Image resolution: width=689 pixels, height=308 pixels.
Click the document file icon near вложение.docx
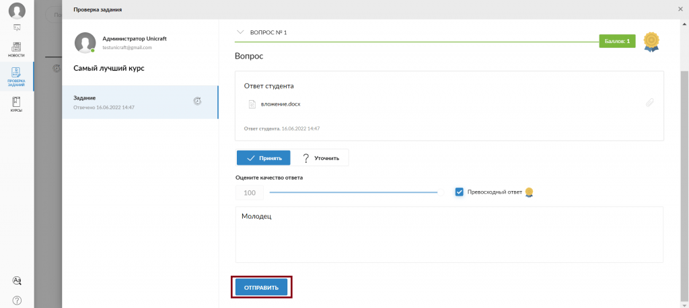pos(252,104)
